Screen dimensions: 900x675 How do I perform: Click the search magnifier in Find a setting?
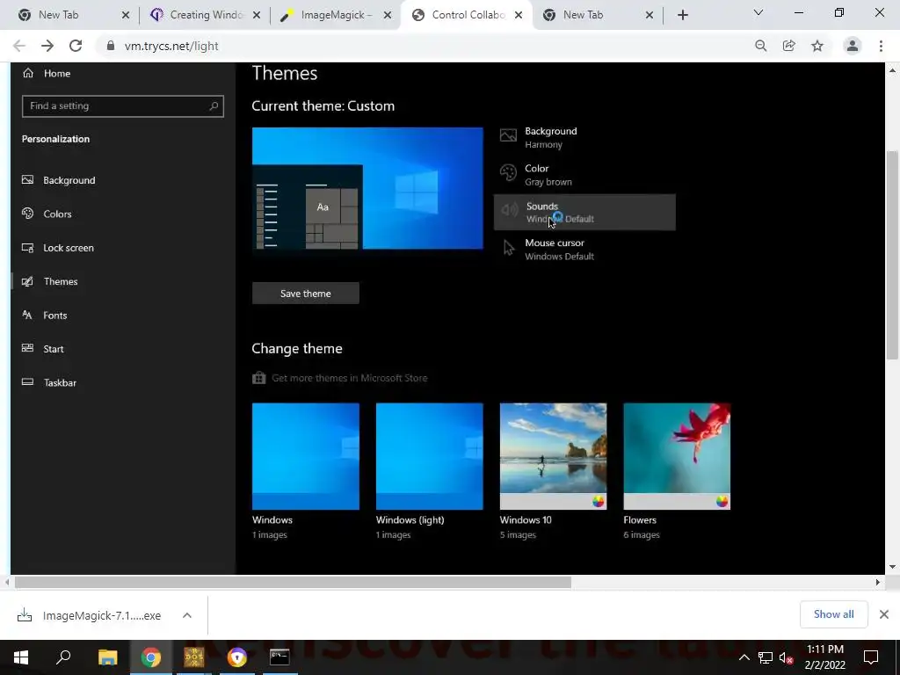click(214, 105)
